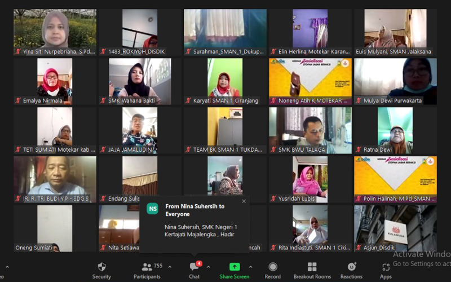Click the NS avatar in chat notification

coord(153,209)
